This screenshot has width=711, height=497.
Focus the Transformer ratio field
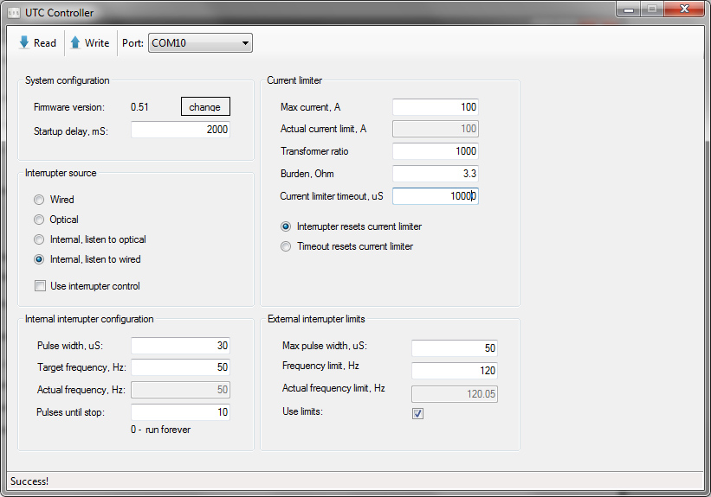click(x=435, y=151)
